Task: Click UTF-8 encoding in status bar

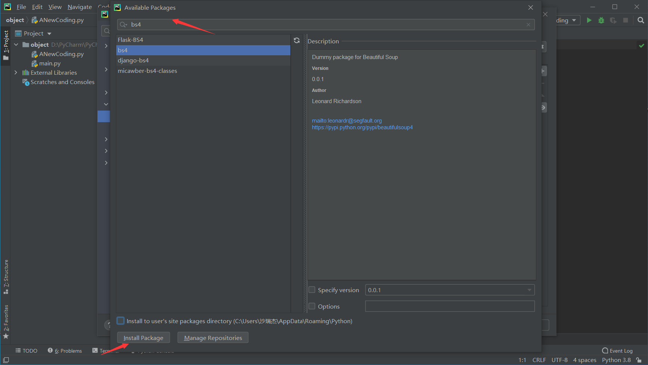Action: pyautogui.click(x=559, y=360)
